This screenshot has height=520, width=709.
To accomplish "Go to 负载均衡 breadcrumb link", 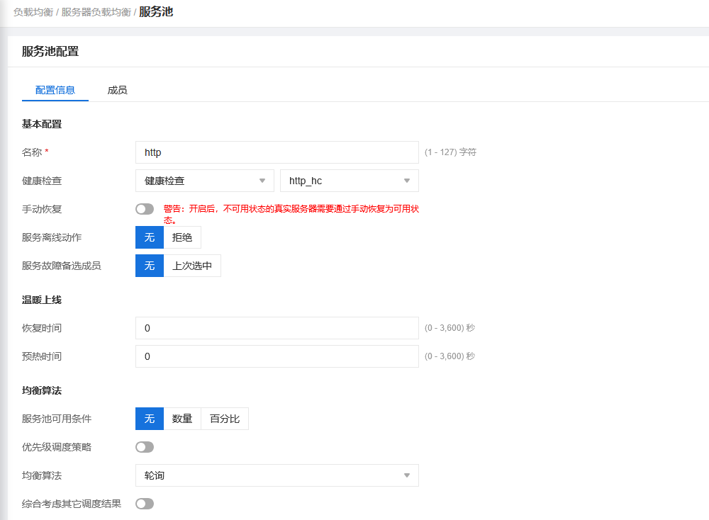I will coord(33,12).
